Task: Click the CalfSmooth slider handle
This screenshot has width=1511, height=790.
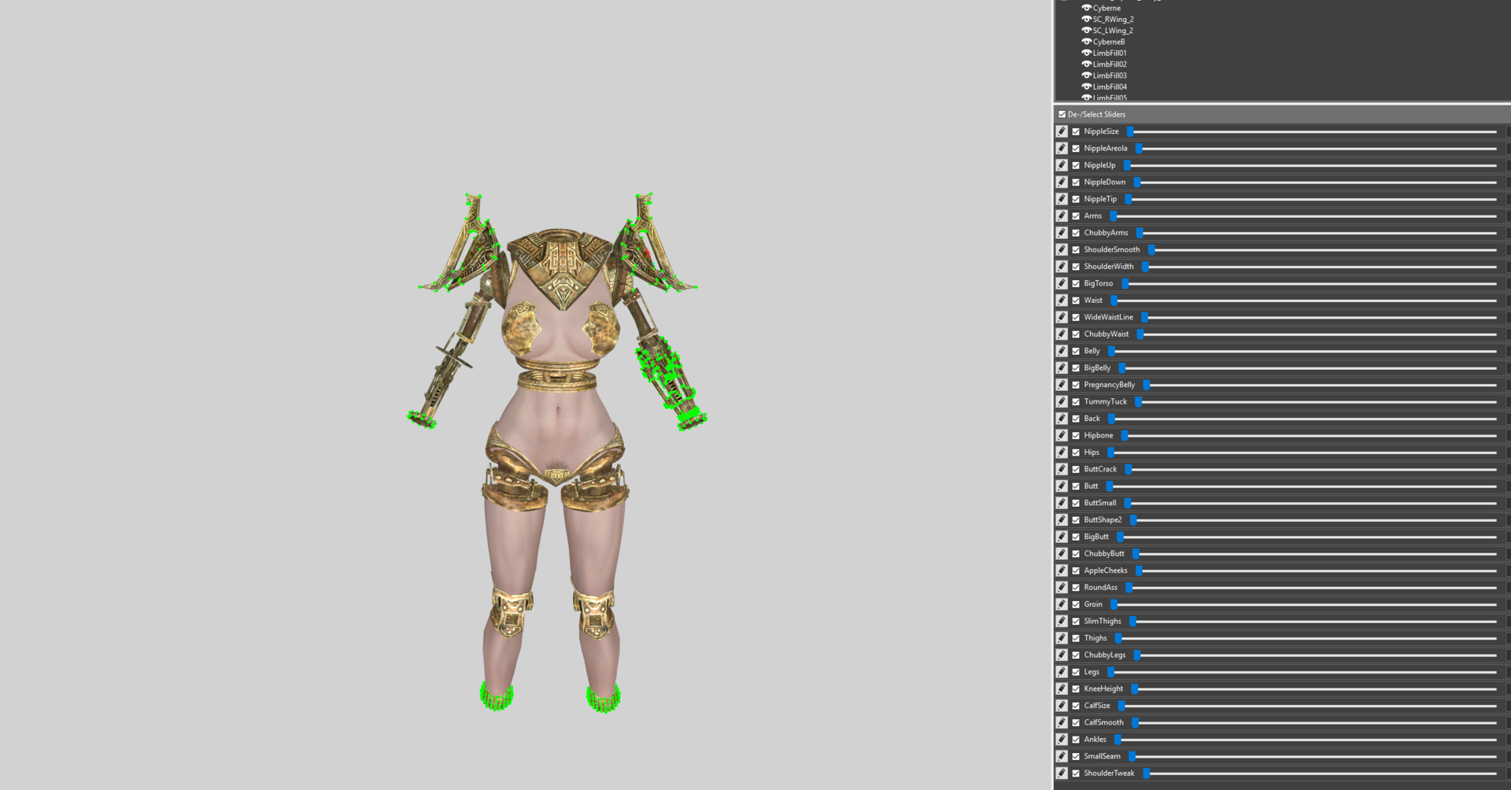Action: pyautogui.click(x=1135, y=723)
